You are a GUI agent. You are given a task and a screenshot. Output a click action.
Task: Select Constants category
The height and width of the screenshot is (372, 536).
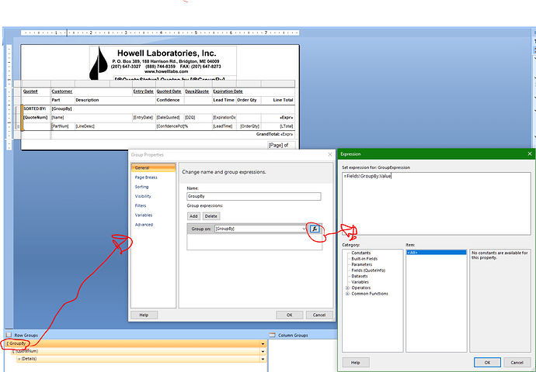point(361,253)
